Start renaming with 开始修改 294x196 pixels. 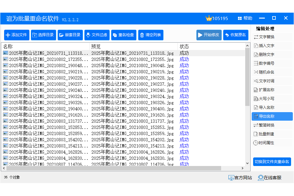click(x=209, y=35)
